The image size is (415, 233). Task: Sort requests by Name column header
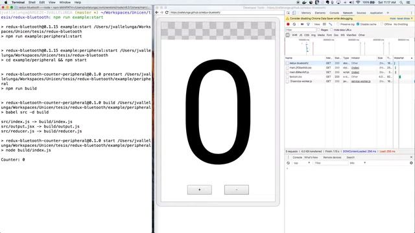[305, 58]
